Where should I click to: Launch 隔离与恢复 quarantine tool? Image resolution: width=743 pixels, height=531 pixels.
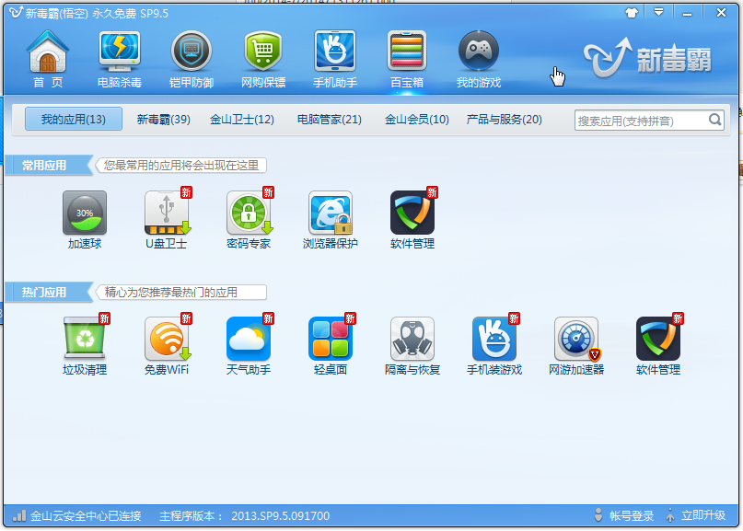click(412, 346)
